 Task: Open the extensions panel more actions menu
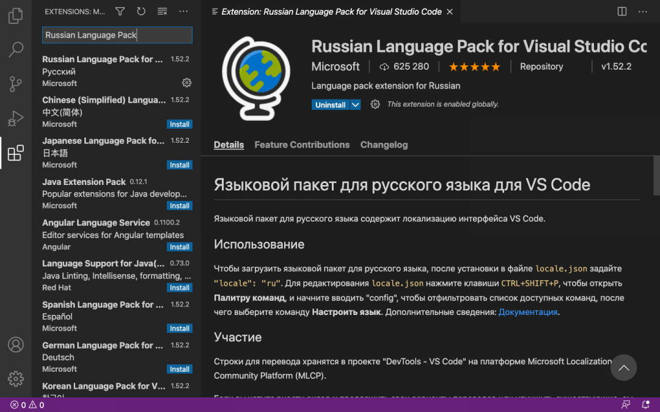pyautogui.click(x=183, y=11)
